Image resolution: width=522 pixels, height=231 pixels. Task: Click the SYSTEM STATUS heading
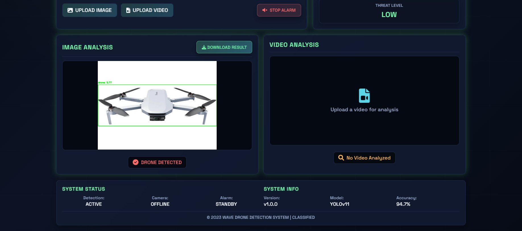coord(84,189)
